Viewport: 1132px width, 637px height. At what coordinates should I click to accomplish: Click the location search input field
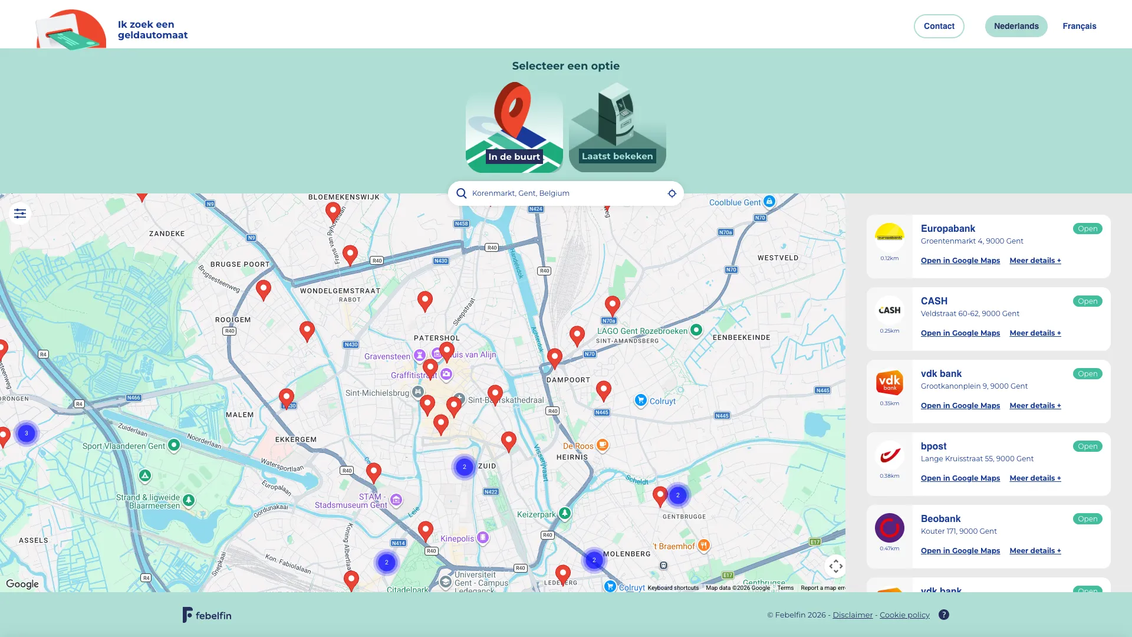pos(566,193)
